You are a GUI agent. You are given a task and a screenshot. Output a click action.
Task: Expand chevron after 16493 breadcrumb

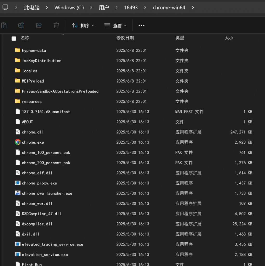(x=145, y=8)
